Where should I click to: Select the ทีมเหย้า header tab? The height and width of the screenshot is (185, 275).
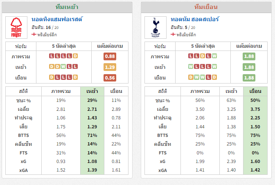[67, 7]
